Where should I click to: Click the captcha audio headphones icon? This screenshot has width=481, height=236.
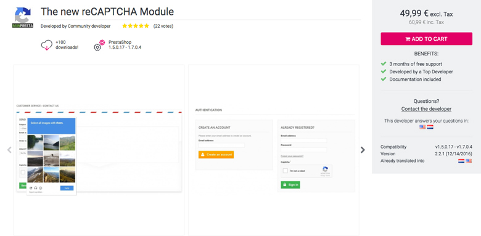[x=36, y=188]
